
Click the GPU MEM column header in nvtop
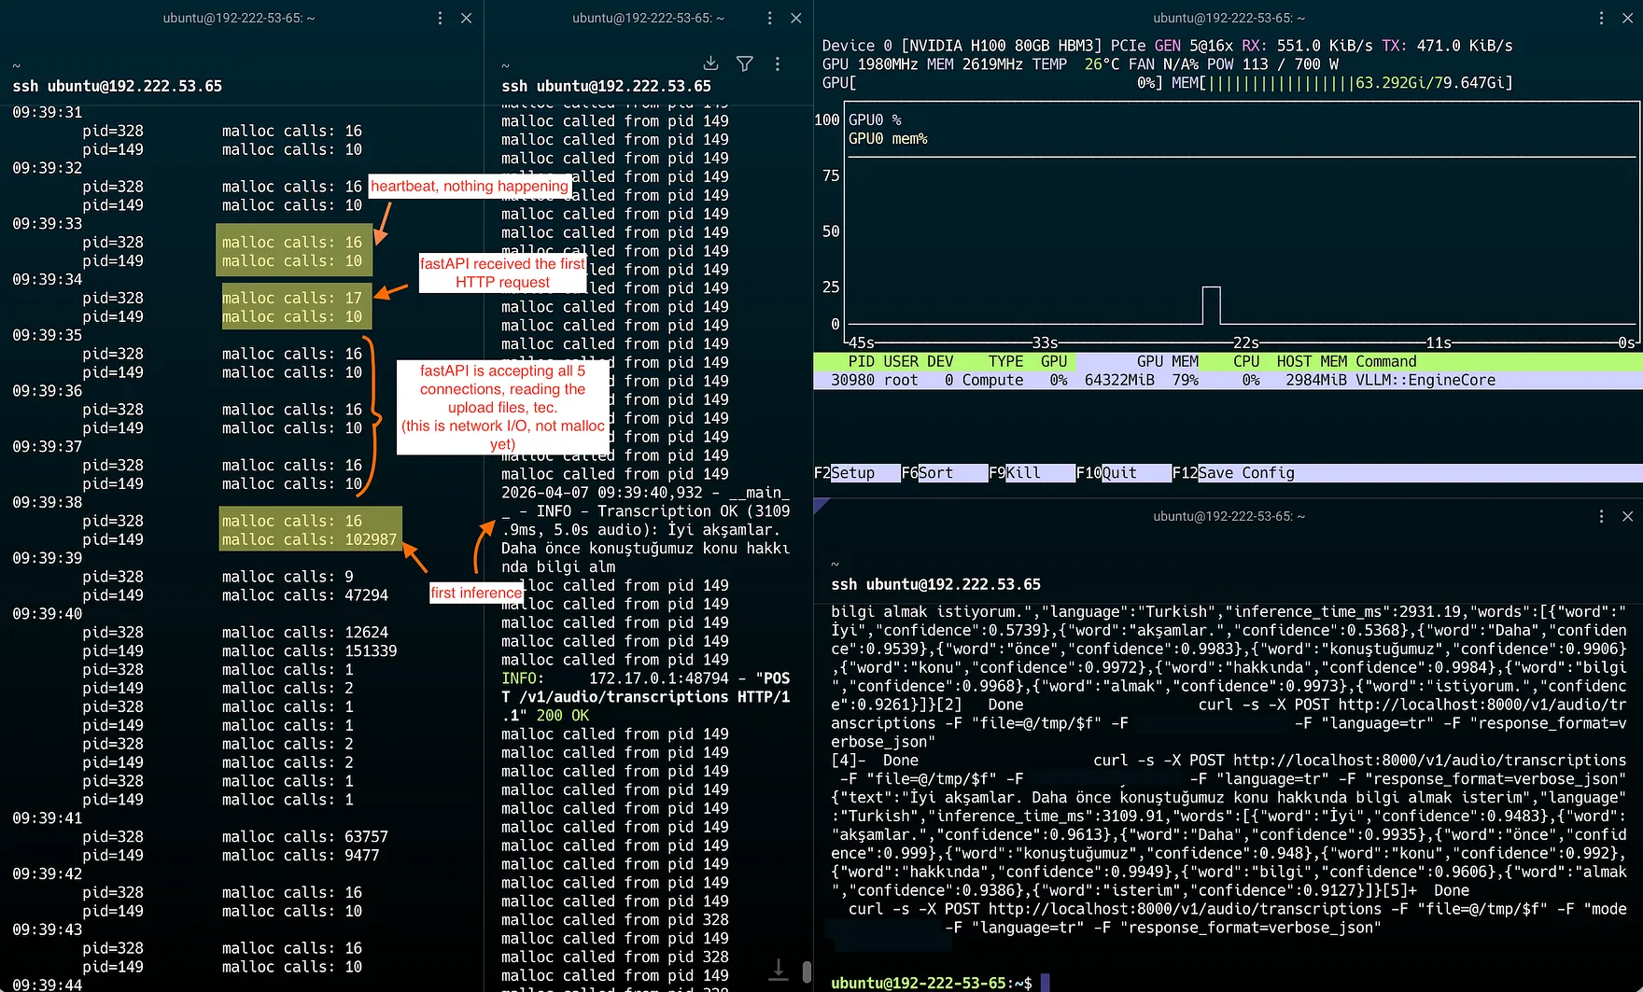tap(1167, 362)
